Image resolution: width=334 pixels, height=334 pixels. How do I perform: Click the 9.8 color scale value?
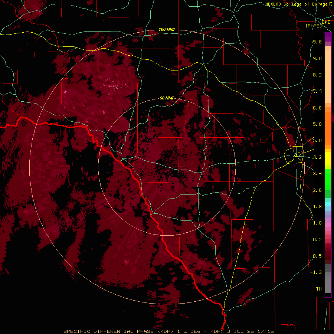(317, 42)
